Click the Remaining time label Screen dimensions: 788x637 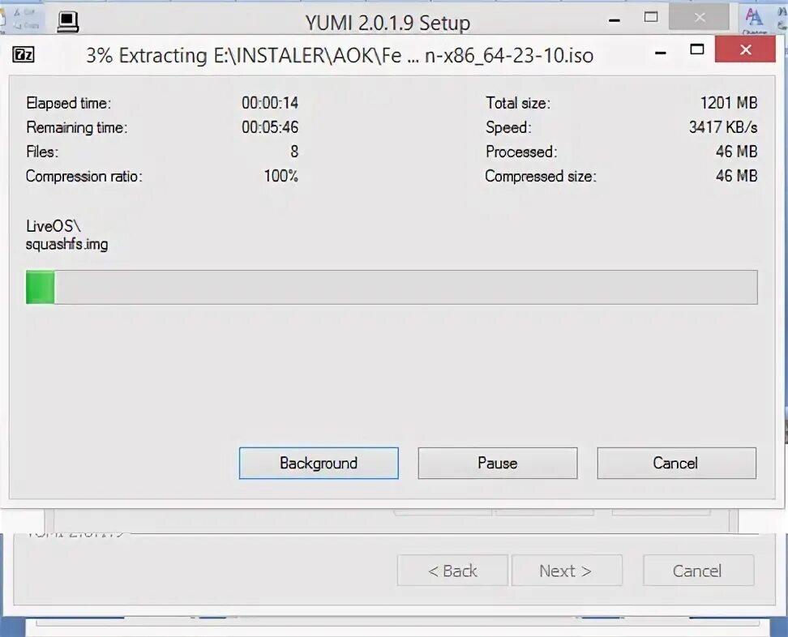click(x=77, y=127)
